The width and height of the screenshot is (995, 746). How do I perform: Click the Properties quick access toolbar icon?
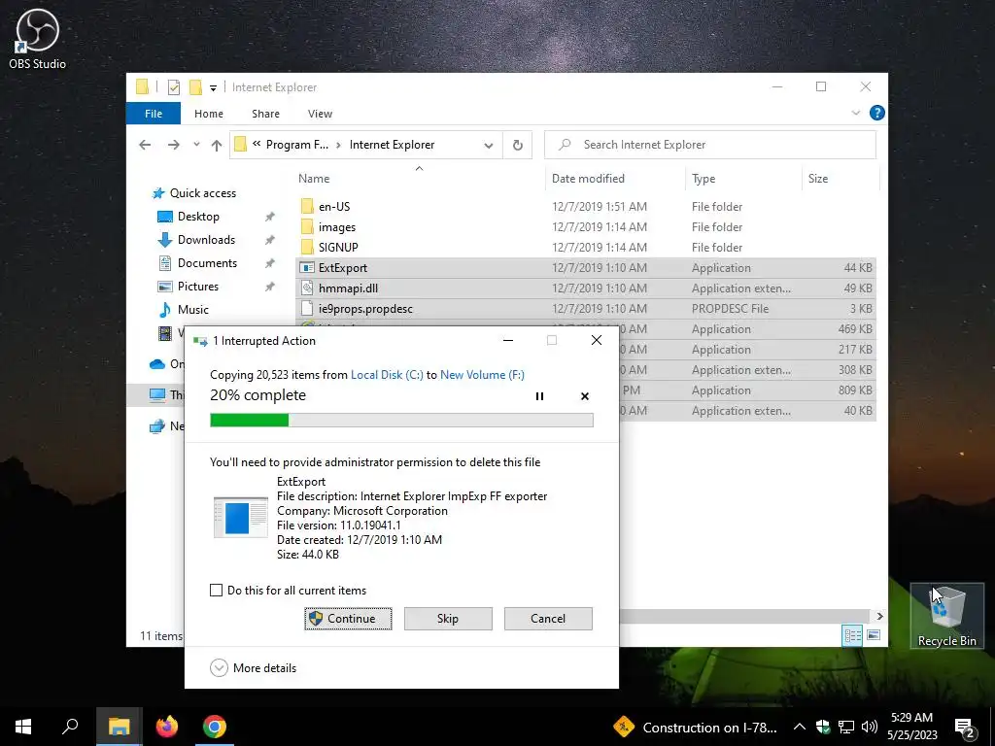point(173,87)
